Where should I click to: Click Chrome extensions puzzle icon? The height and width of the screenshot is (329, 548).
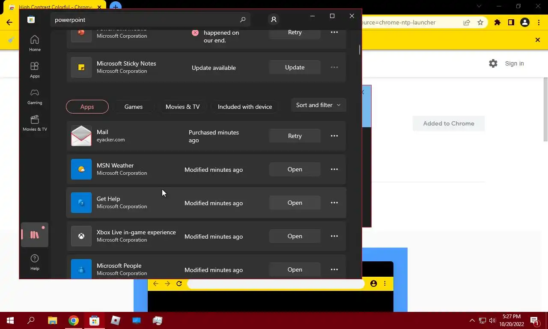pyautogui.click(x=497, y=22)
